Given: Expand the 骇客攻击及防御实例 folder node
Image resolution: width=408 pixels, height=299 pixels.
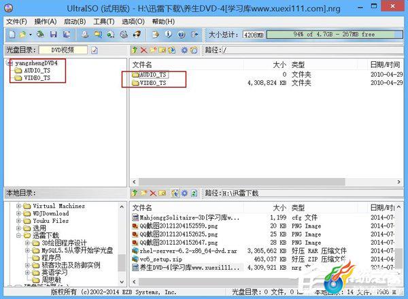Looking at the screenshot, I should (x=27, y=265).
